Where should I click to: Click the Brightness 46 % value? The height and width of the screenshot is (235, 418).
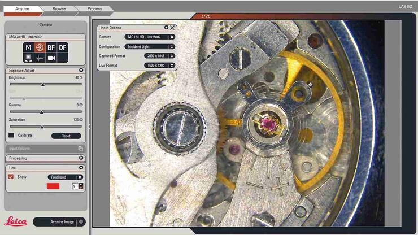[x=79, y=77]
